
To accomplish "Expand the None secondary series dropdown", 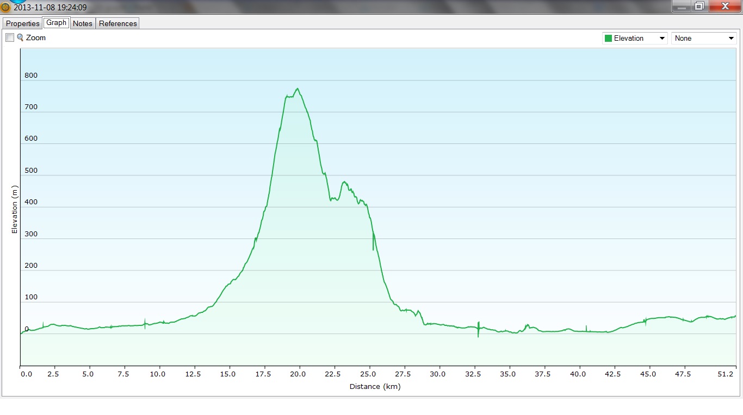I will pos(731,38).
